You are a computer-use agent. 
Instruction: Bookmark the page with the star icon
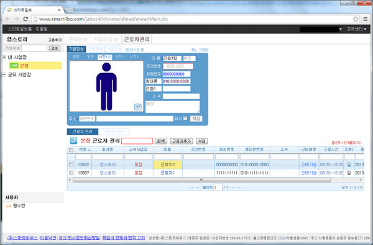(356, 19)
